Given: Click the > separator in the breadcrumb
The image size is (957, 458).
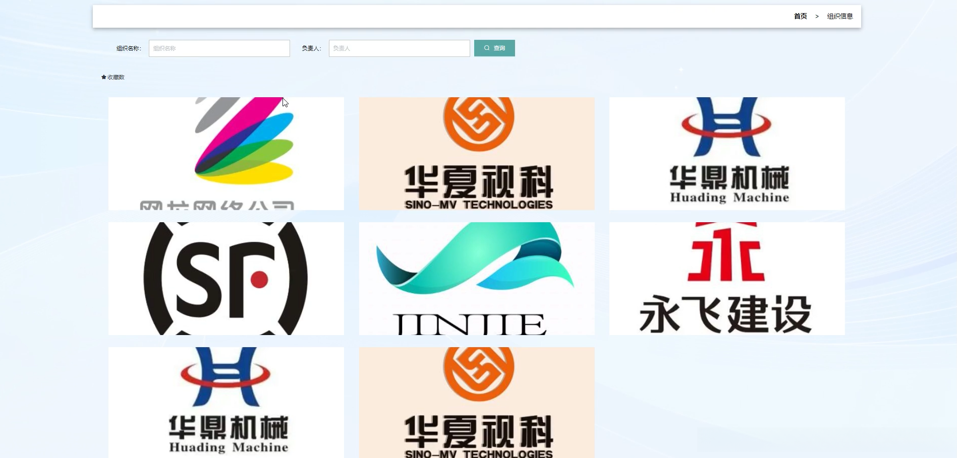Looking at the screenshot, I should (817, 16).
